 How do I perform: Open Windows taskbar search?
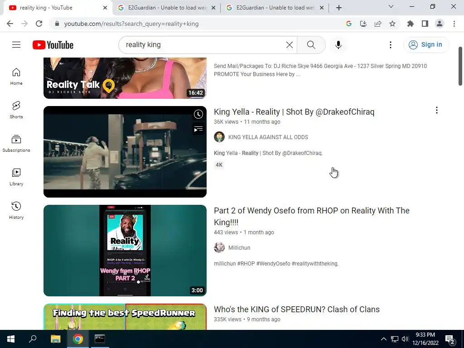(x=33, y=339)
